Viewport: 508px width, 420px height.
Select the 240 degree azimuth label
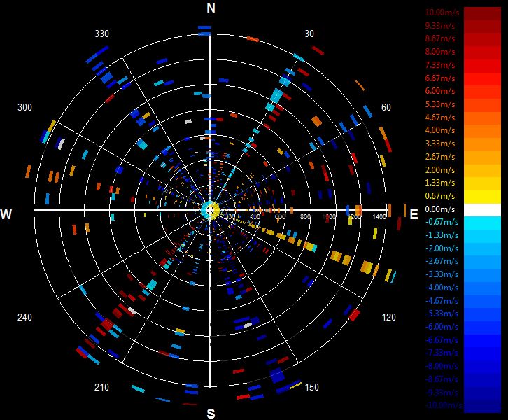coord(24,317)
